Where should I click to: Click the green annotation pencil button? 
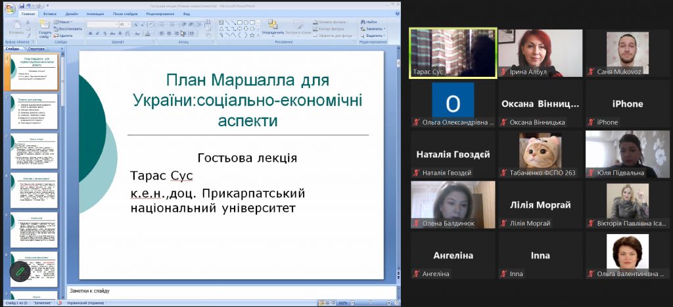[x=20, y=271]
